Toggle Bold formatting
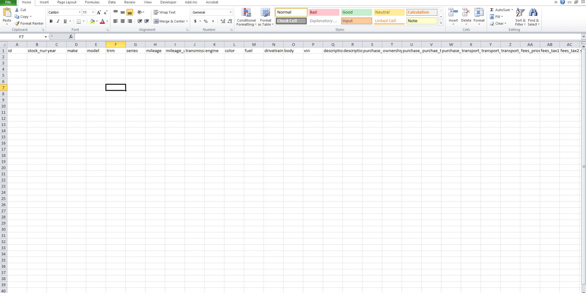The height and width of the screenshot is (293, 586). click(x=51, y=21)
